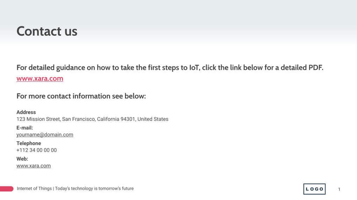This screenshot has width=357, height=200.
Task: Click 'United States' in the address line
Action: [x=153, y=119]
